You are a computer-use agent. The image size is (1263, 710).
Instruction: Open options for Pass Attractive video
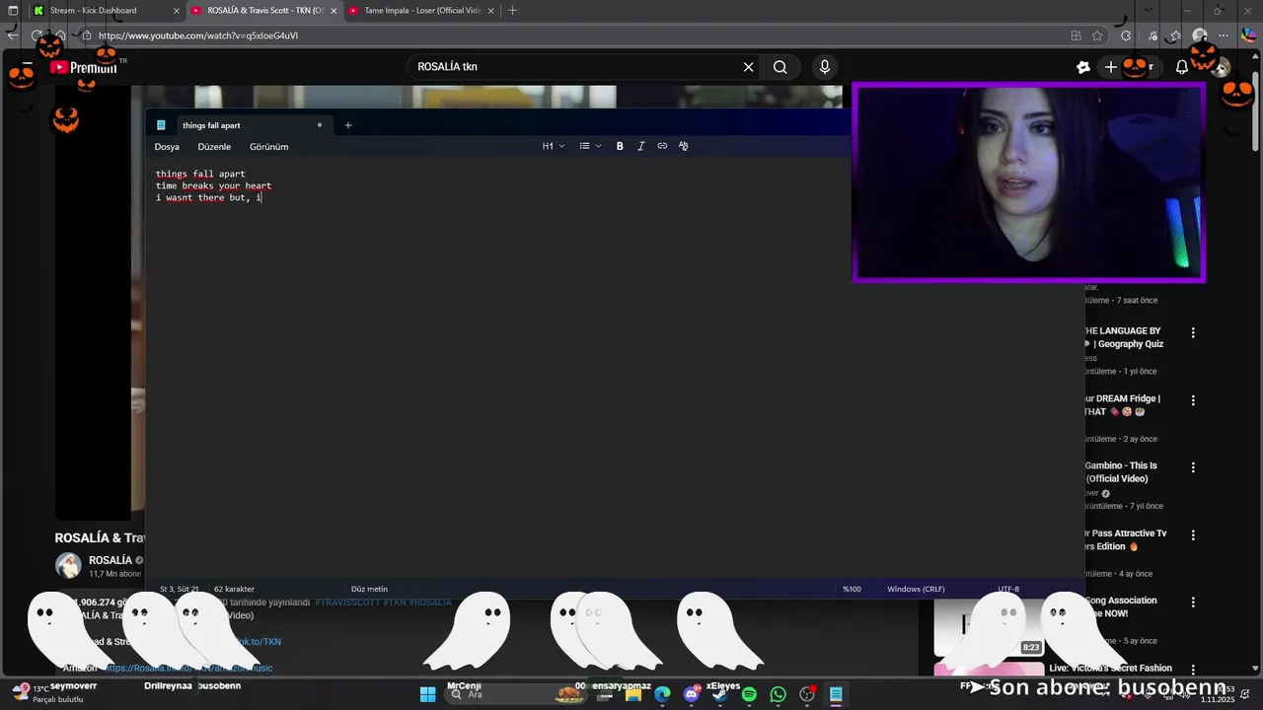pos(1193,535)
